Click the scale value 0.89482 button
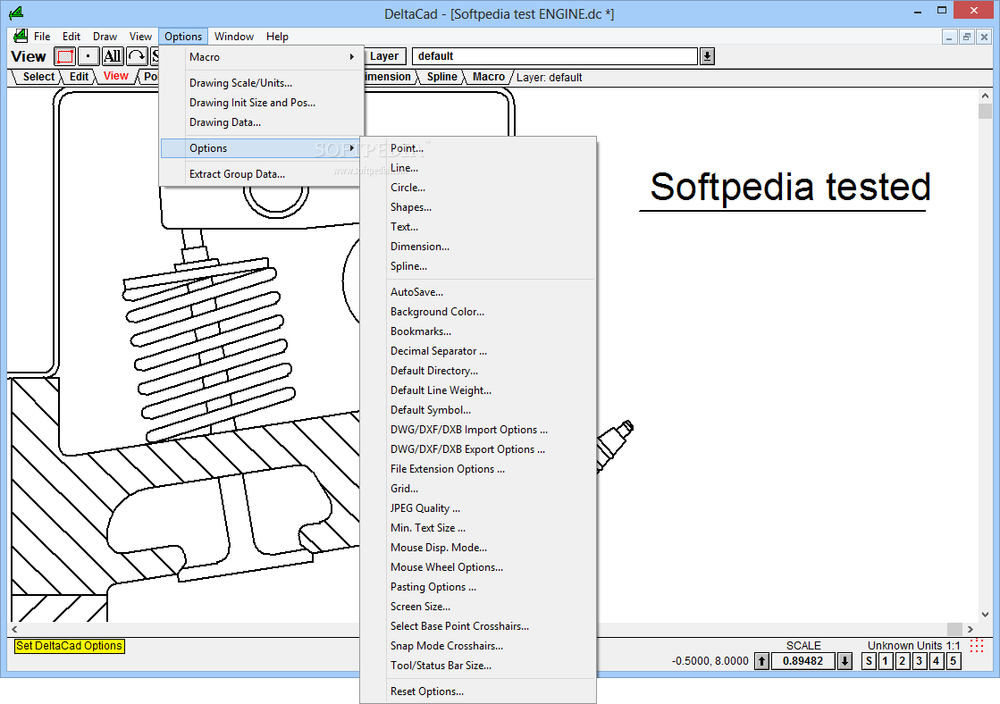1000x704 pixels. [x=803, y=661]
